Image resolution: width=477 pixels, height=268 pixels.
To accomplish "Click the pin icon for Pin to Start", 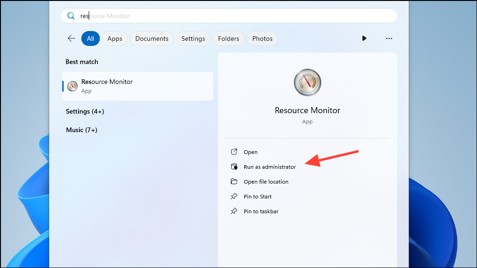I will click(x=234, y=196).
